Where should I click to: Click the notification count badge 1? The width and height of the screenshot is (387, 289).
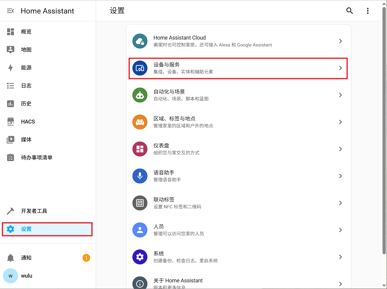tap(86, 258)
